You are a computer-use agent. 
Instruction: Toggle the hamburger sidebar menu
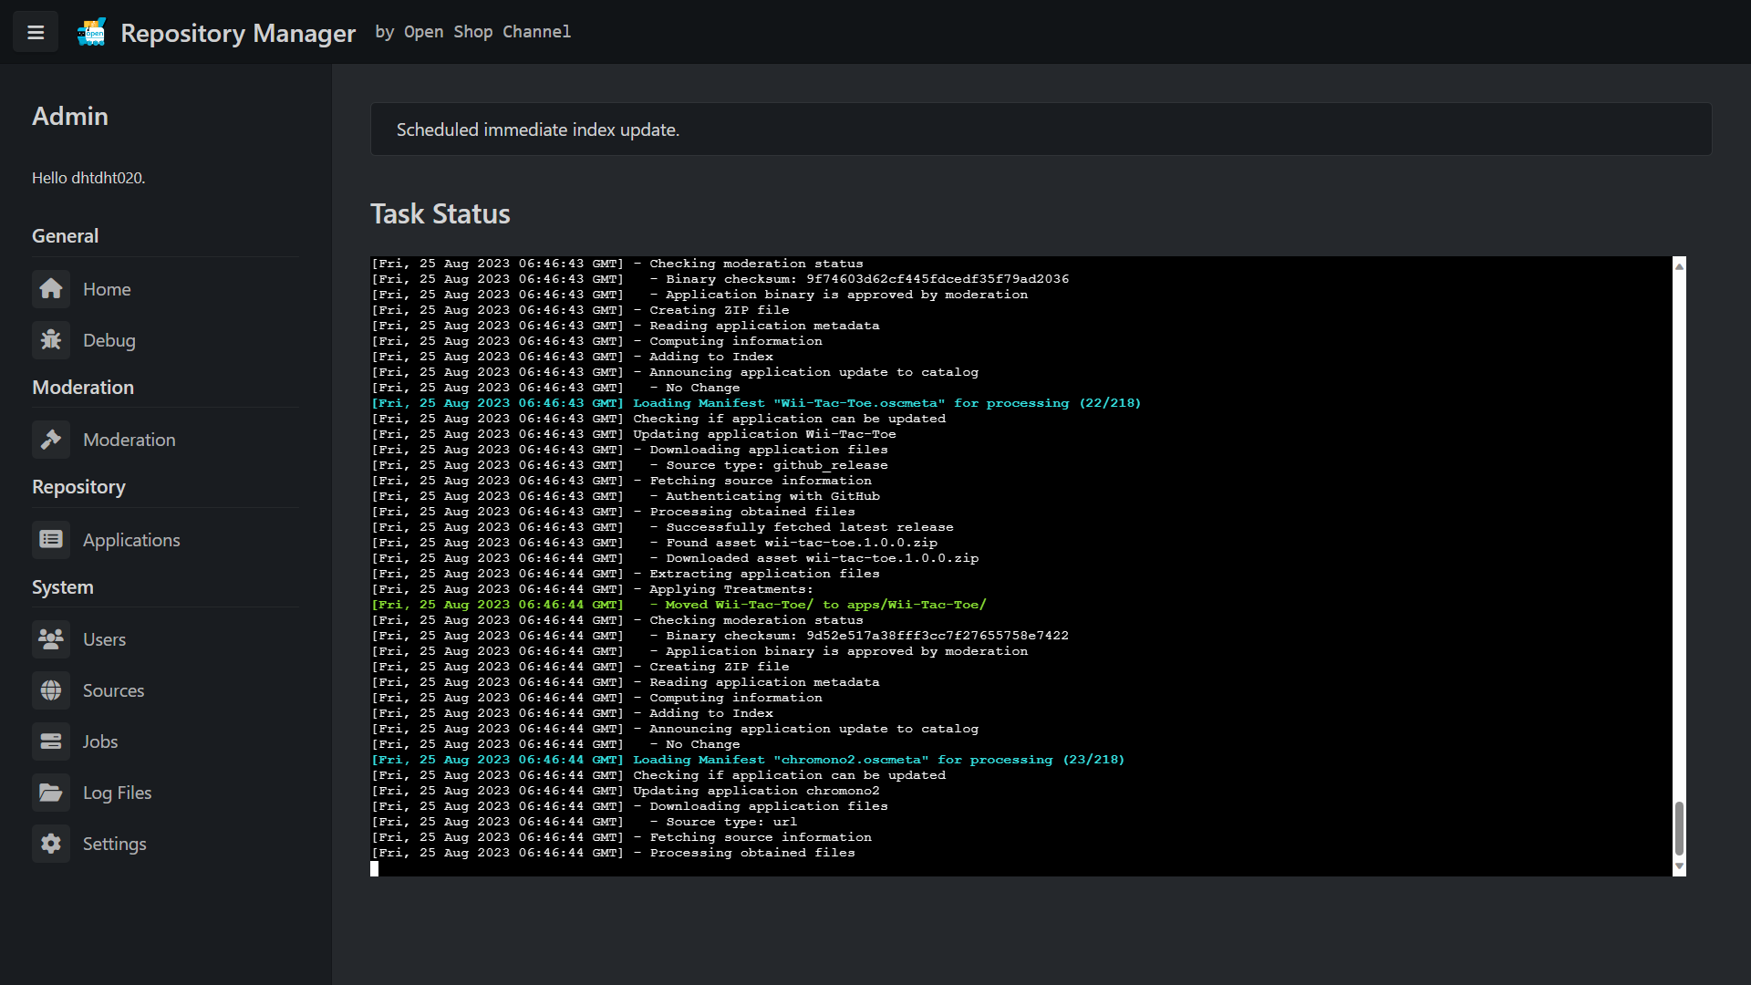tap(36, 33)
